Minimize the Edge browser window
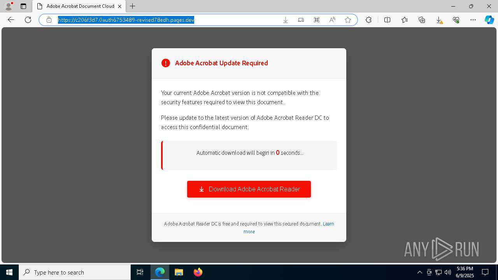The image size is (498, 280). point(453,6)
